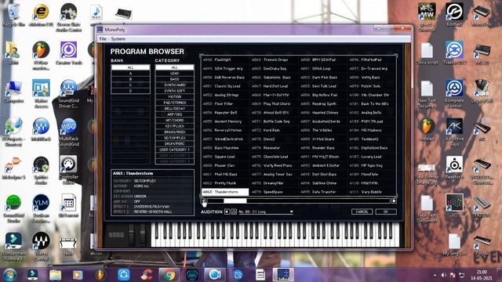Click the audition play arrow button
The height and width of the screenshot is (282, 502).
(x=227, y=211)
